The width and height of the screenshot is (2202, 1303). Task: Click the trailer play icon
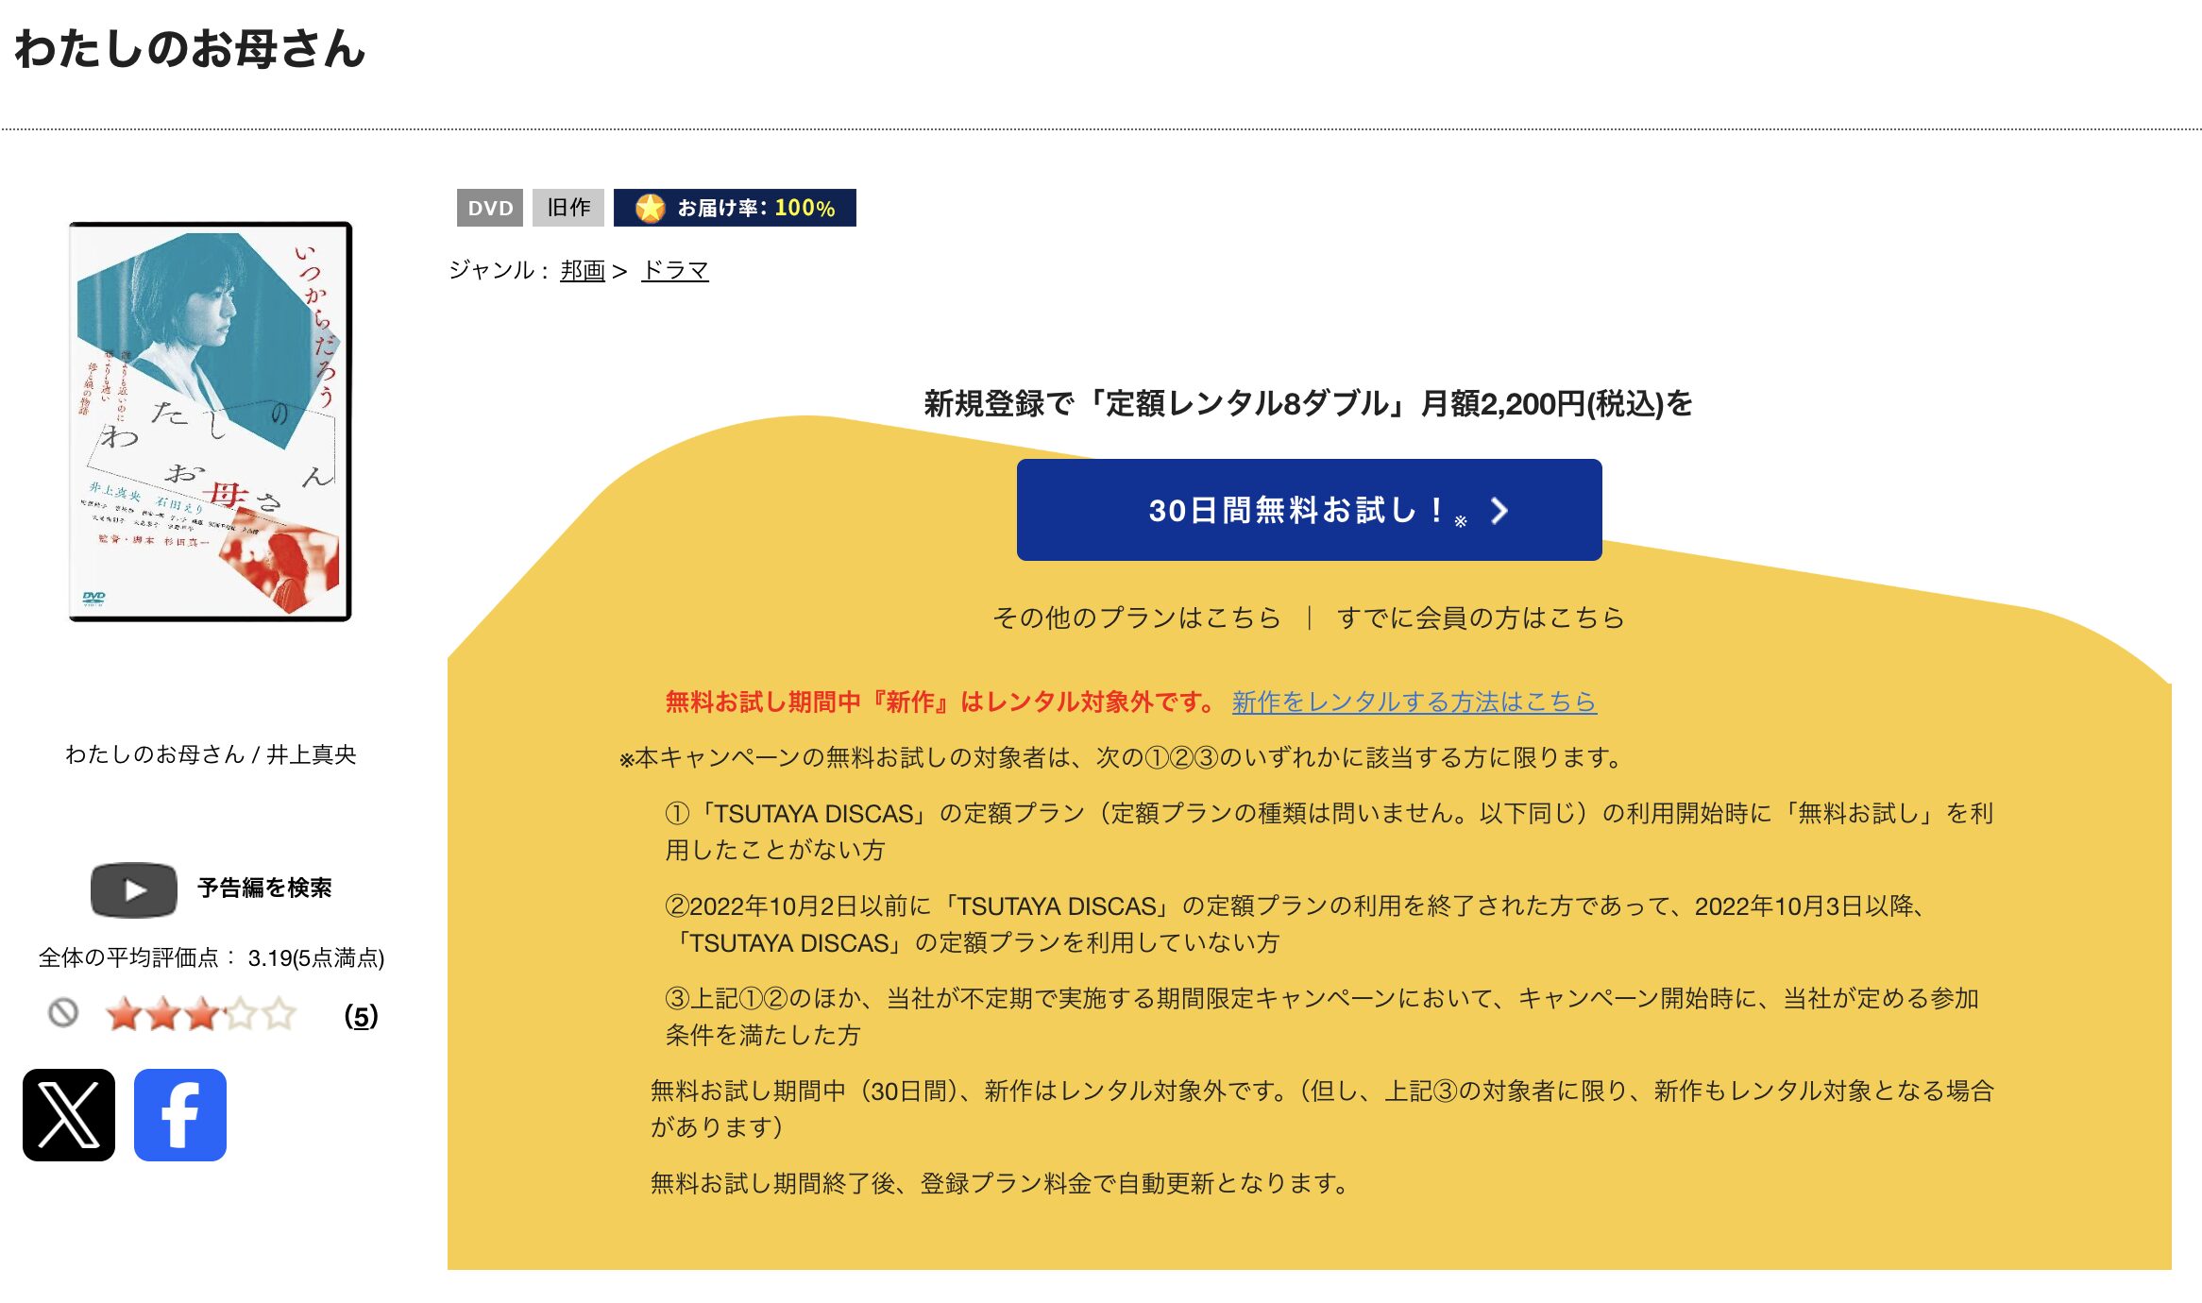(x=134, y=889)
